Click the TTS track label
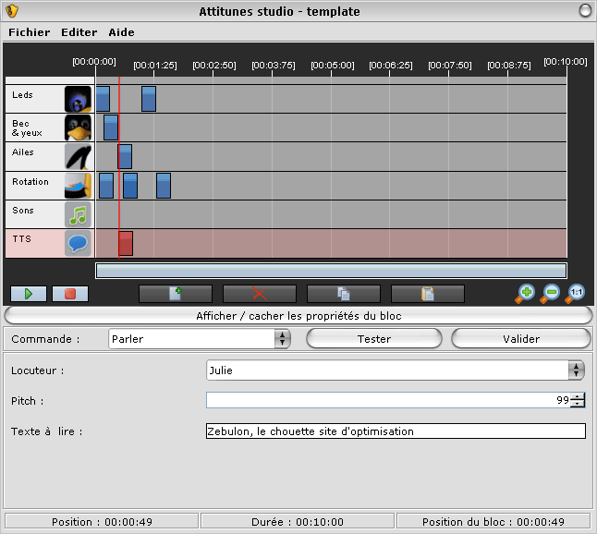This screenshot has width=597, height=534. [21, 238]
